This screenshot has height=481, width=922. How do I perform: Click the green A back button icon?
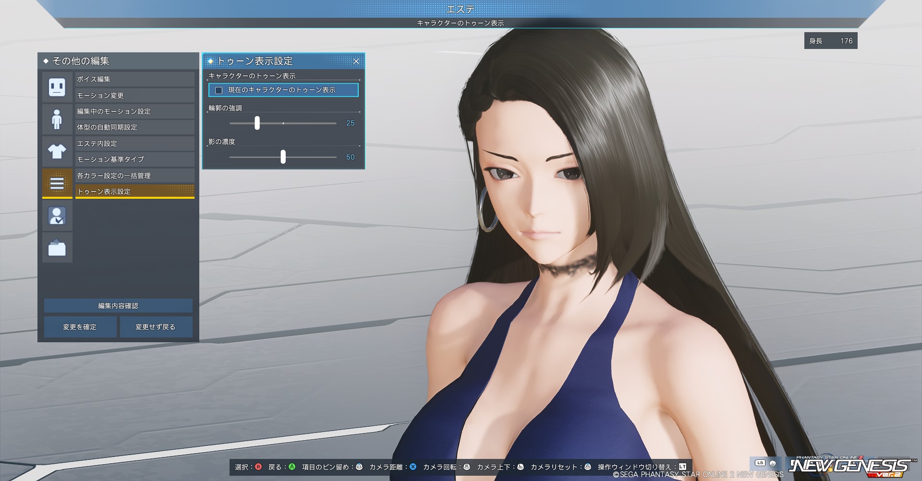pos(292,467)
